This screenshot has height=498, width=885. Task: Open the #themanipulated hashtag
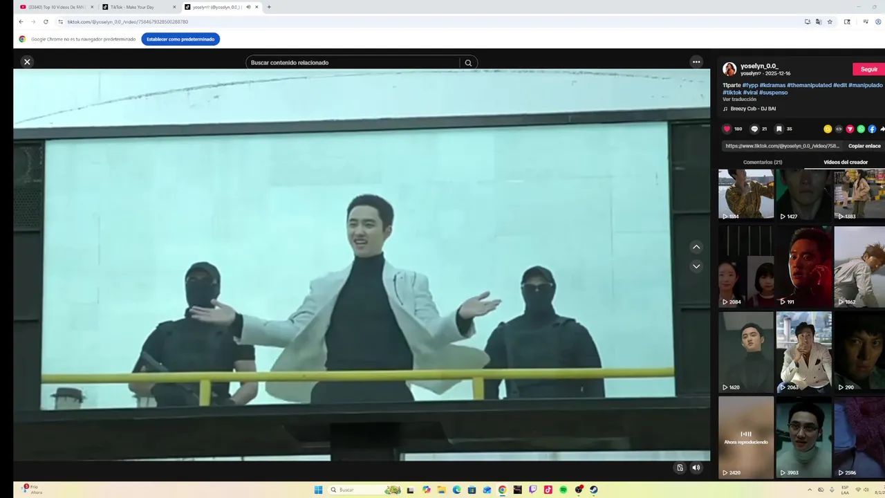point(809,85)
